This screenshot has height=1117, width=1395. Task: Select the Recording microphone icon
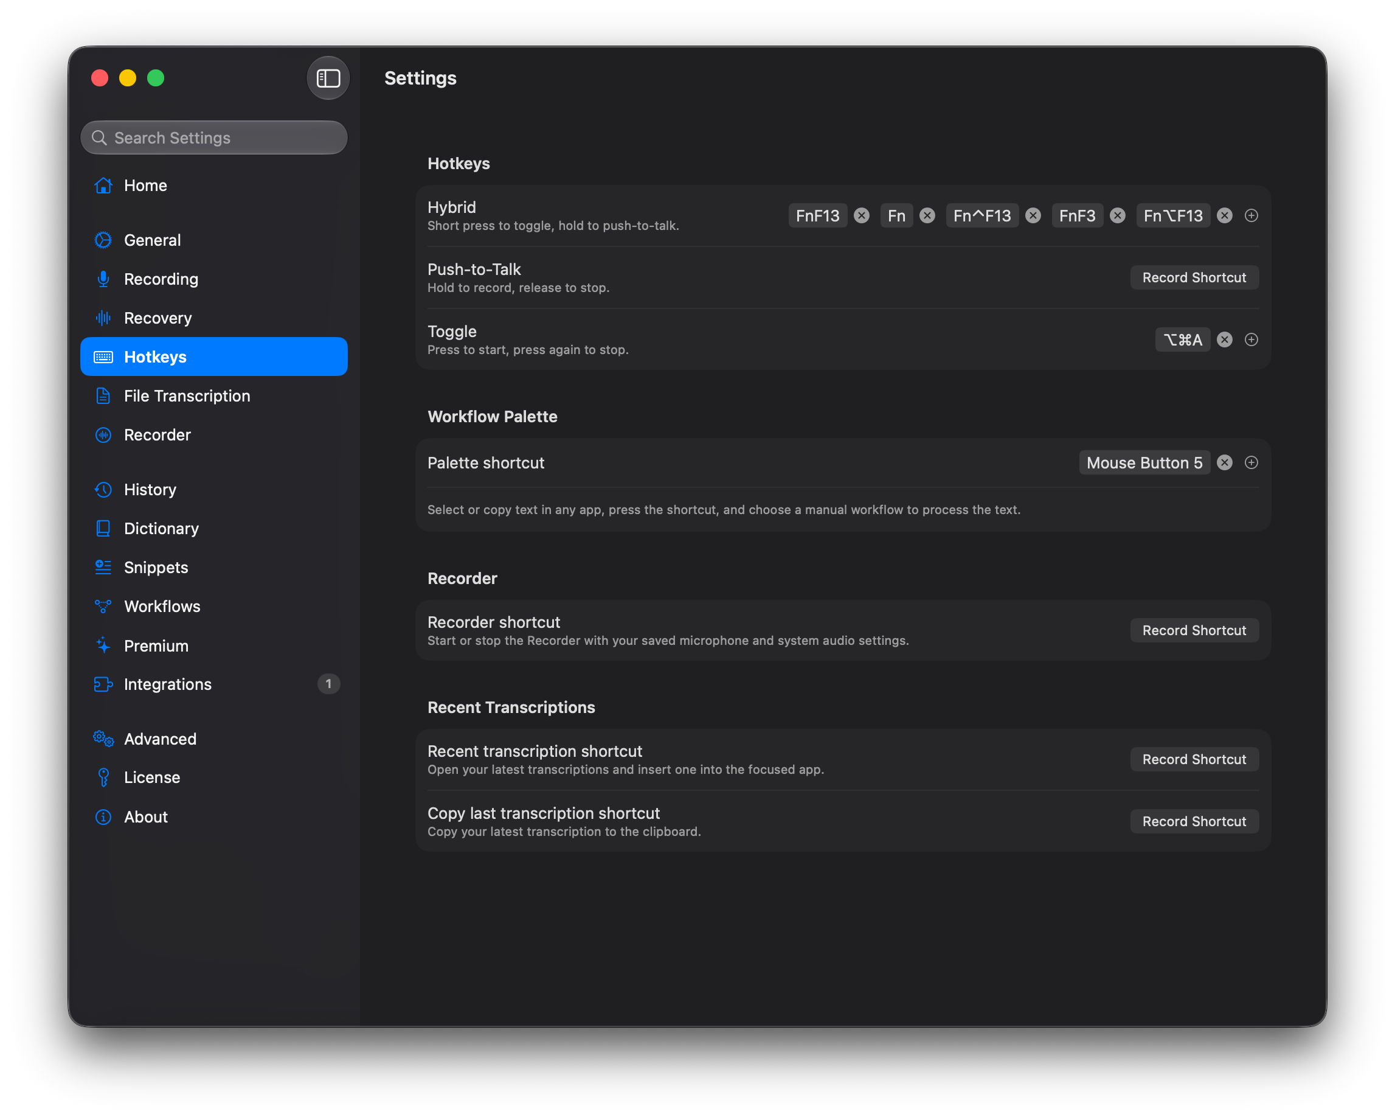[x=103, y=279]
